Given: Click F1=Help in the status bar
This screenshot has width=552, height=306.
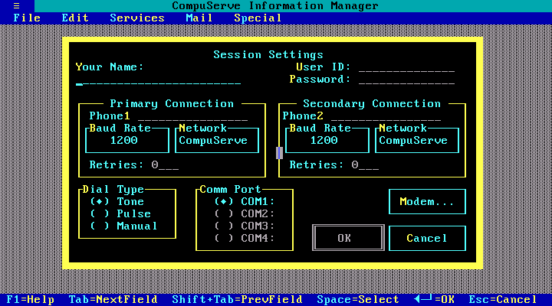Looking at the screenshot, I should coord(31,300).
